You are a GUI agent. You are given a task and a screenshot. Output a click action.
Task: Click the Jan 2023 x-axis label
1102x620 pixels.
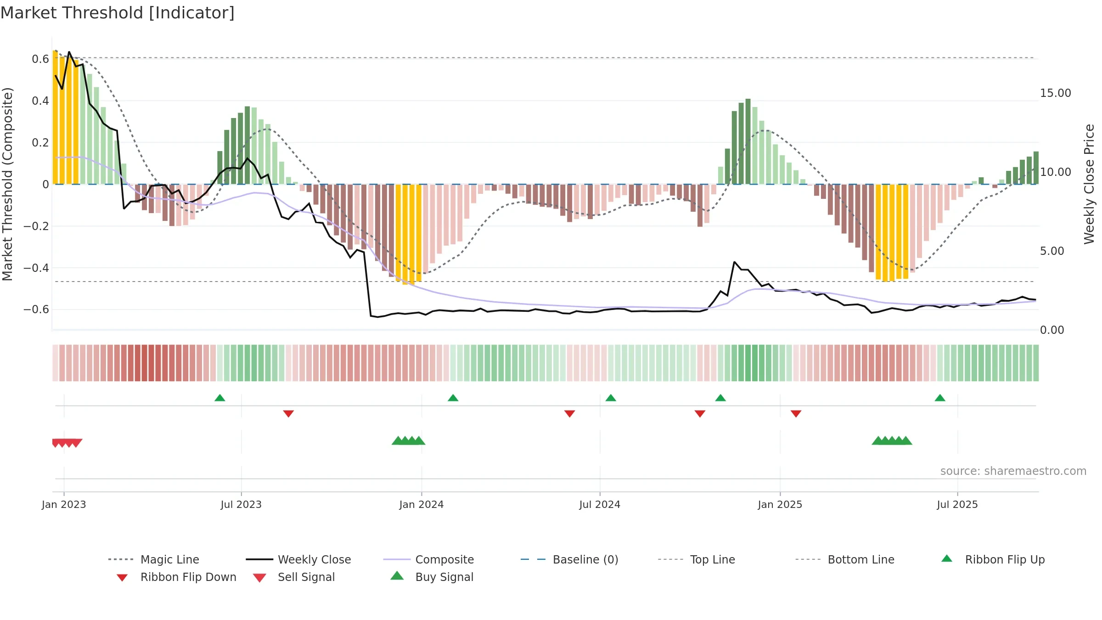64,504
